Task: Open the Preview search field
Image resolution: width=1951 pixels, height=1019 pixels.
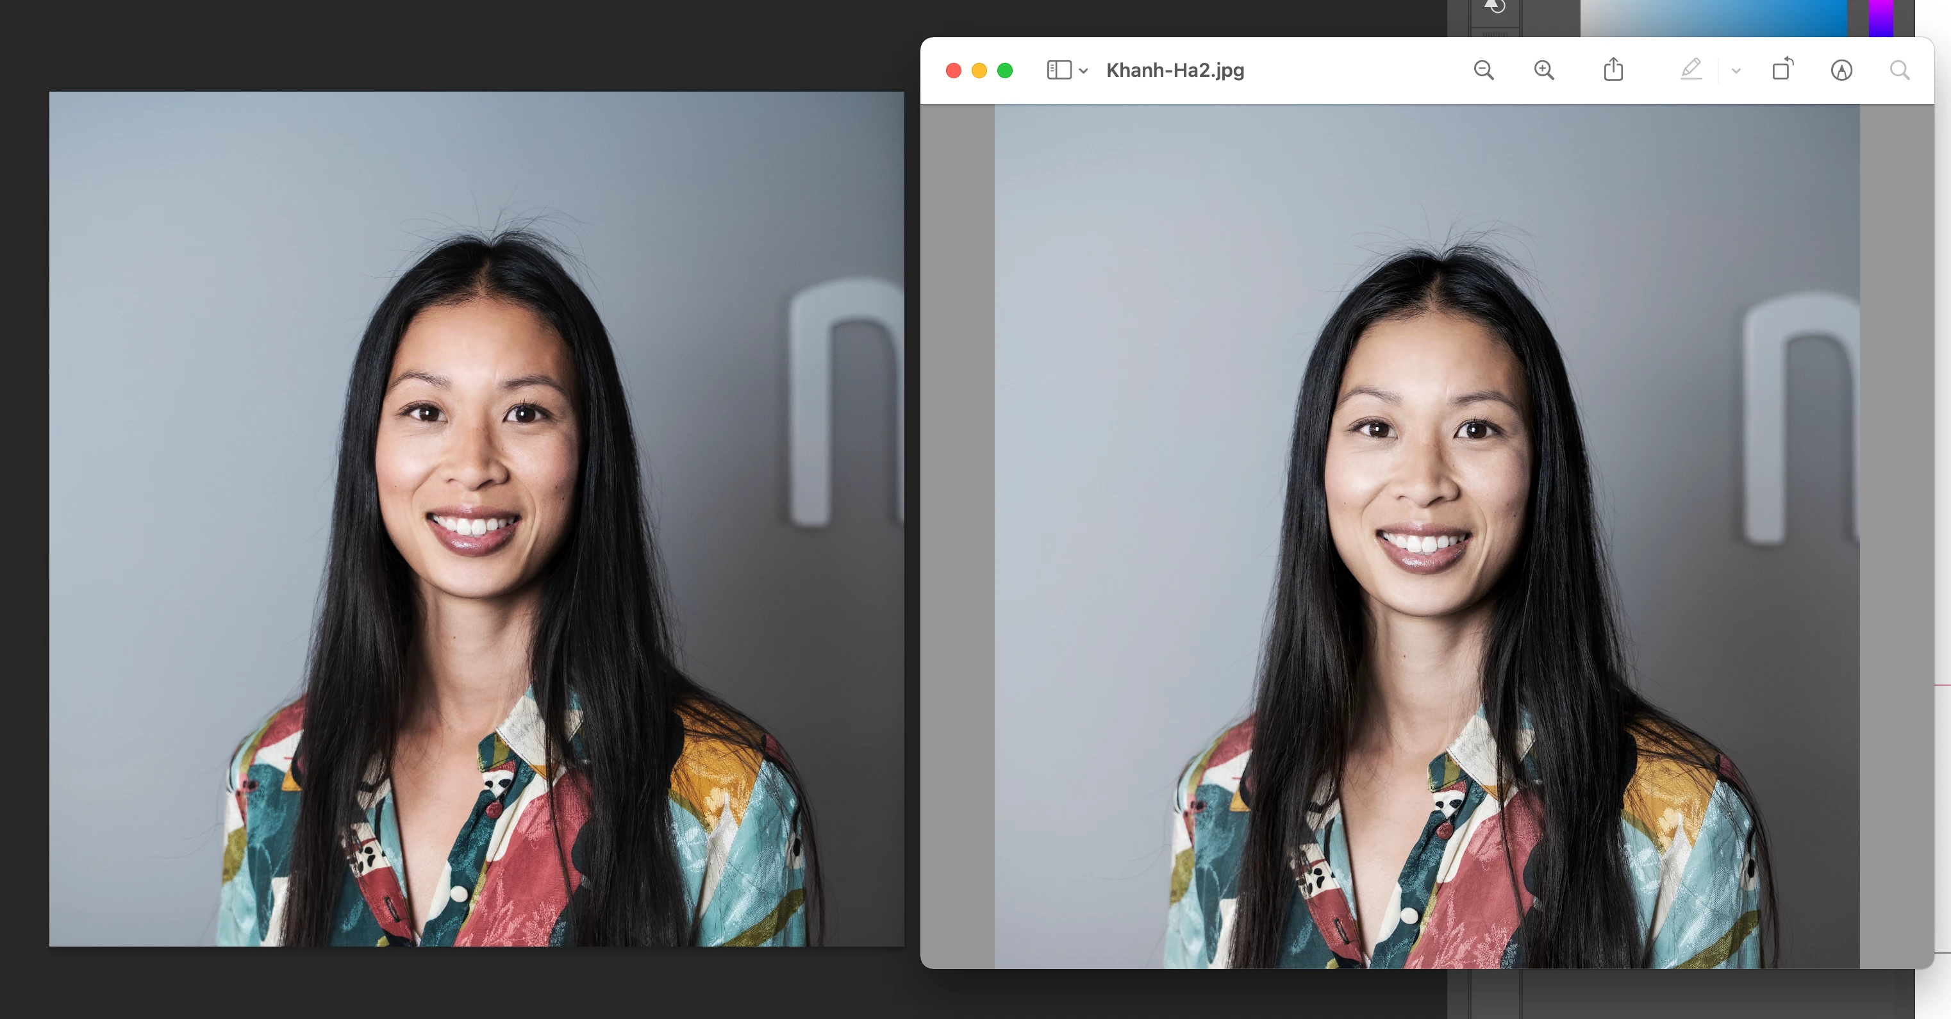Action: 1900,70
